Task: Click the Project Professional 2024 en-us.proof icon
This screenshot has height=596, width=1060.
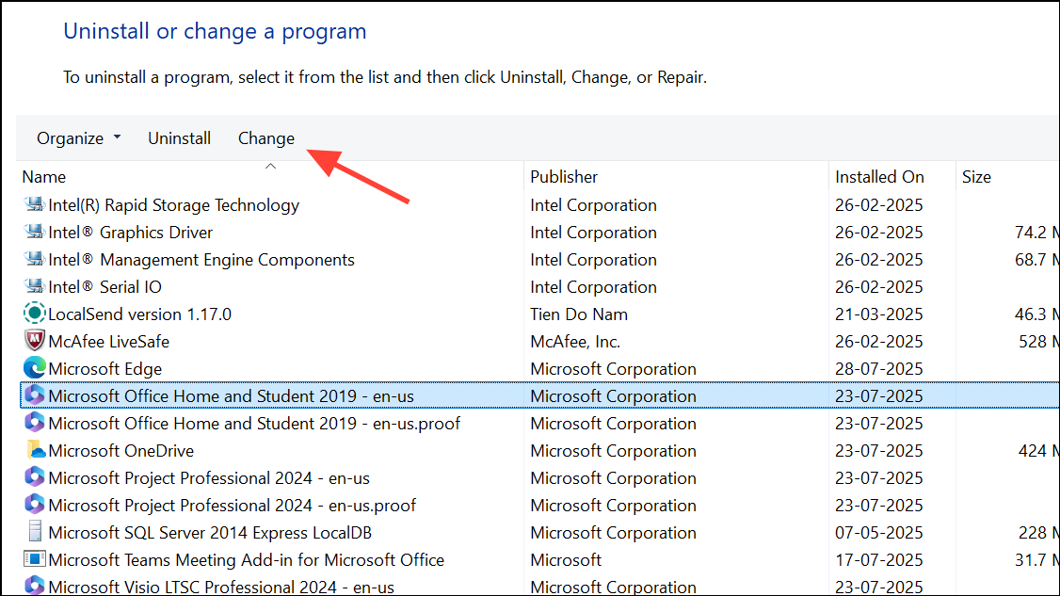Action: click(x=35, y=504)
